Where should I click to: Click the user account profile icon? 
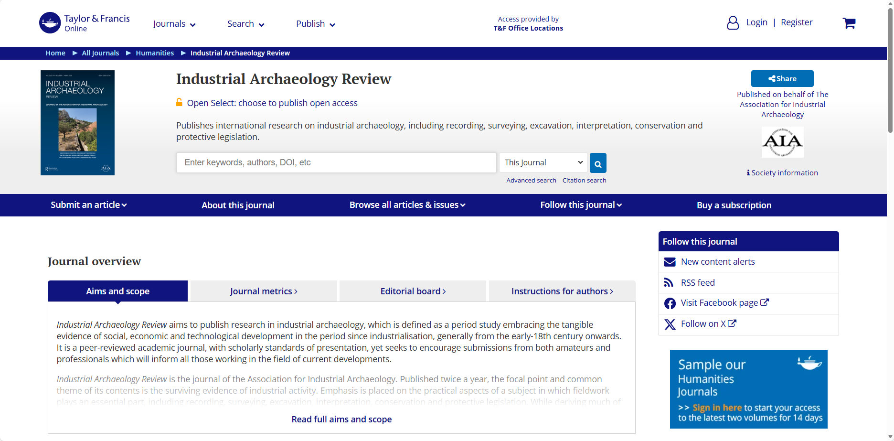[x=733, y=23]
